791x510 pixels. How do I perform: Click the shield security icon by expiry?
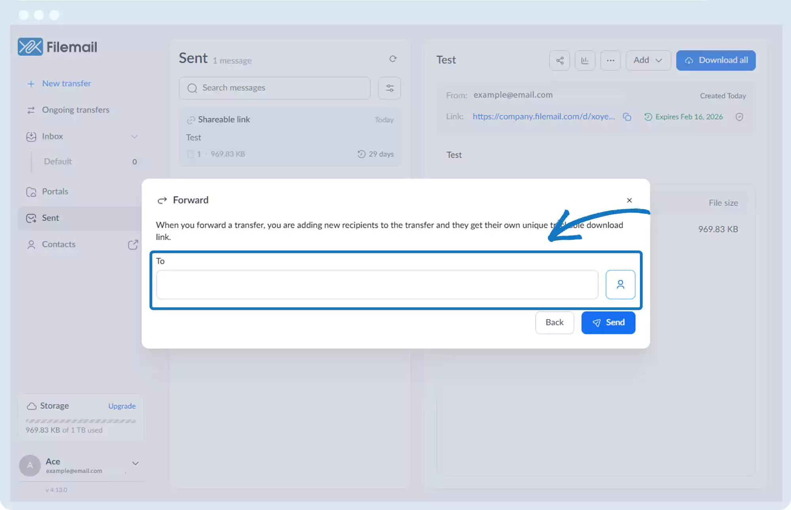pyautogui.click(x=739, y=117)
